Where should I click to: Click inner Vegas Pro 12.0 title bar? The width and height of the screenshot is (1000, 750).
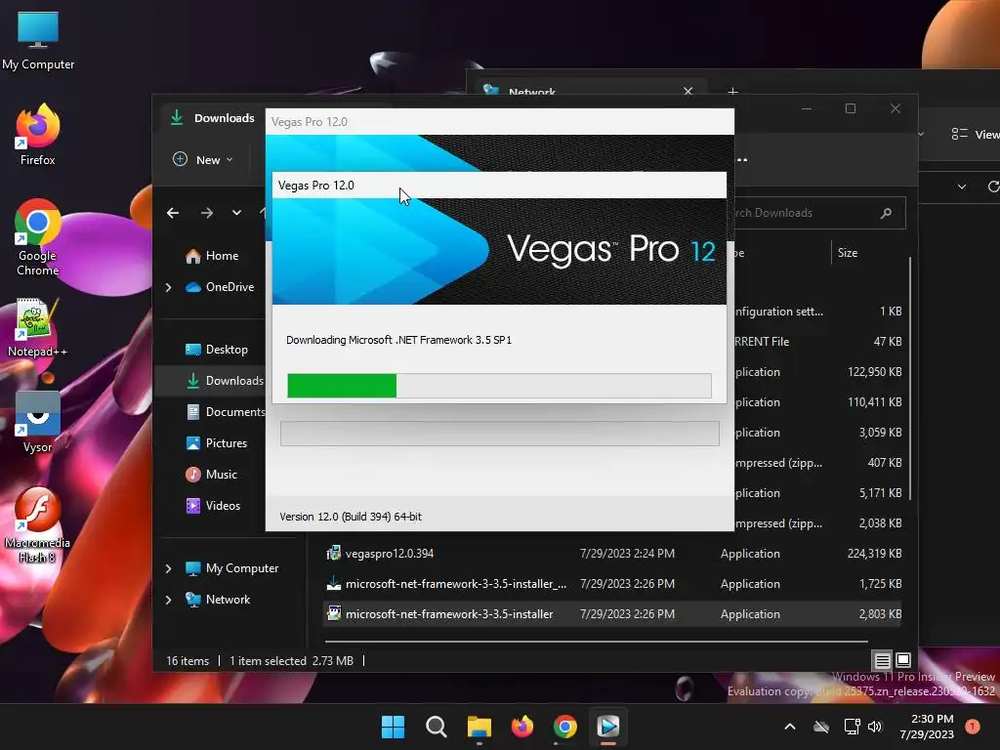[x=499, y=186]
